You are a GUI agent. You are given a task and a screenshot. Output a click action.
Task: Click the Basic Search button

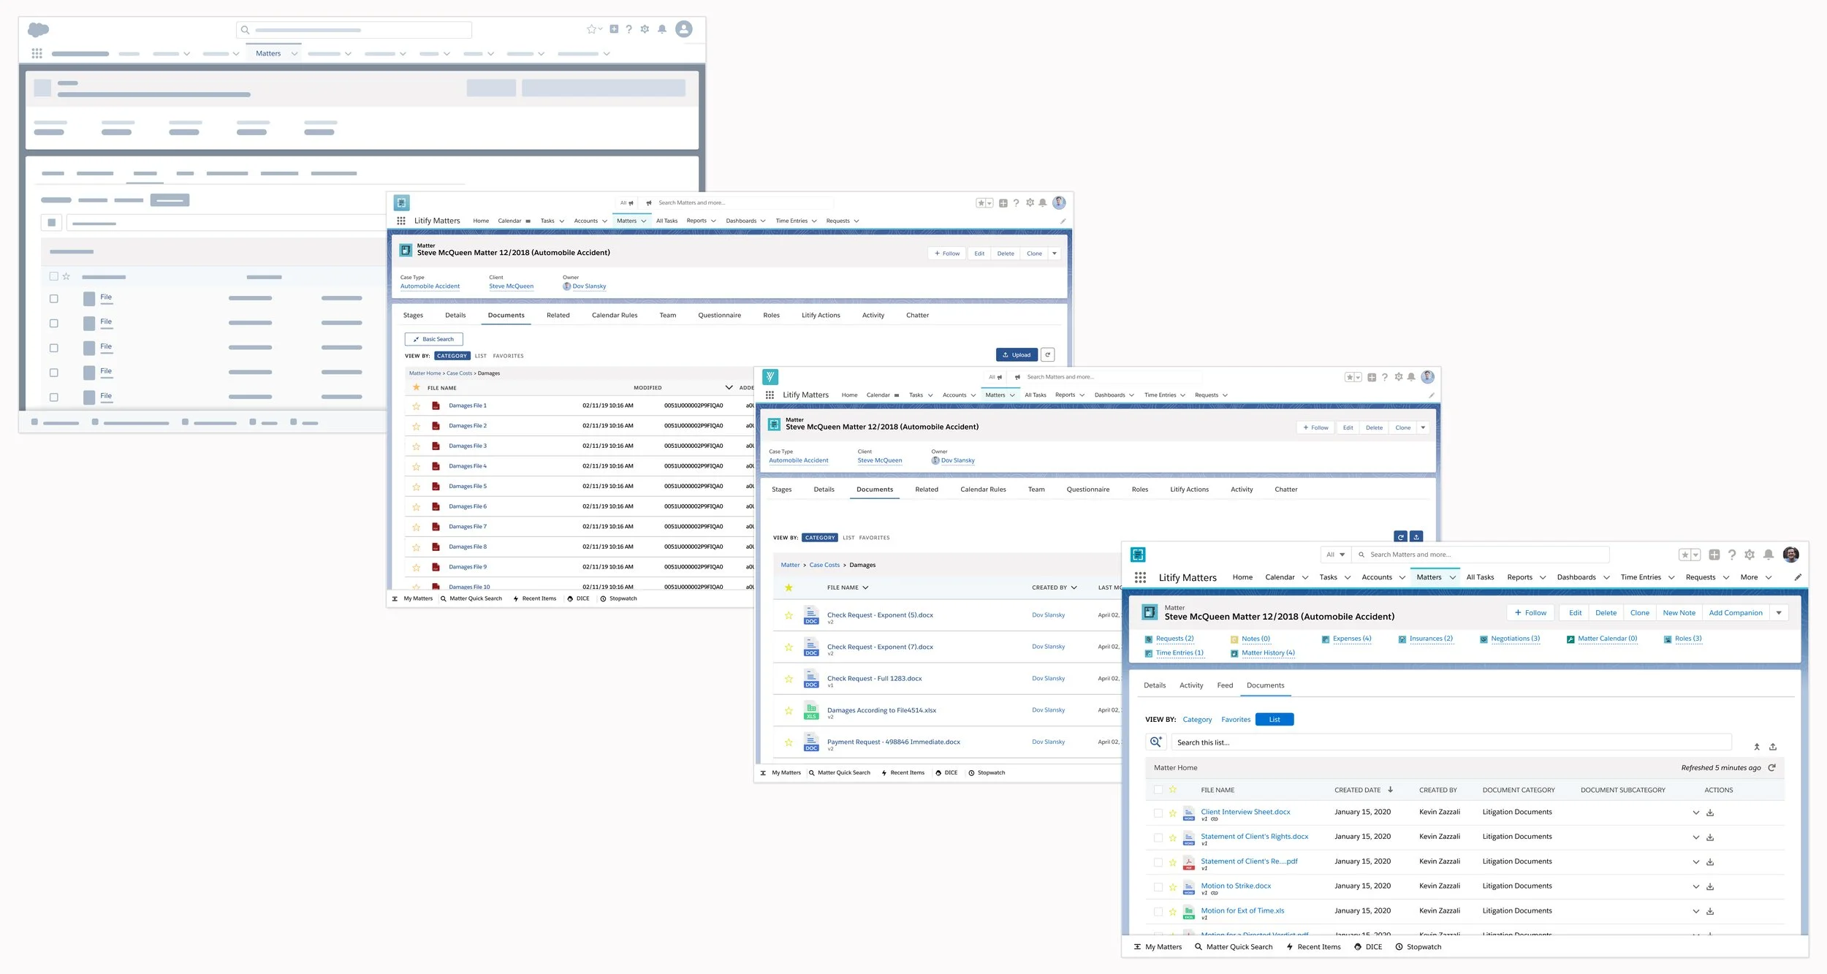coord(433,339)
